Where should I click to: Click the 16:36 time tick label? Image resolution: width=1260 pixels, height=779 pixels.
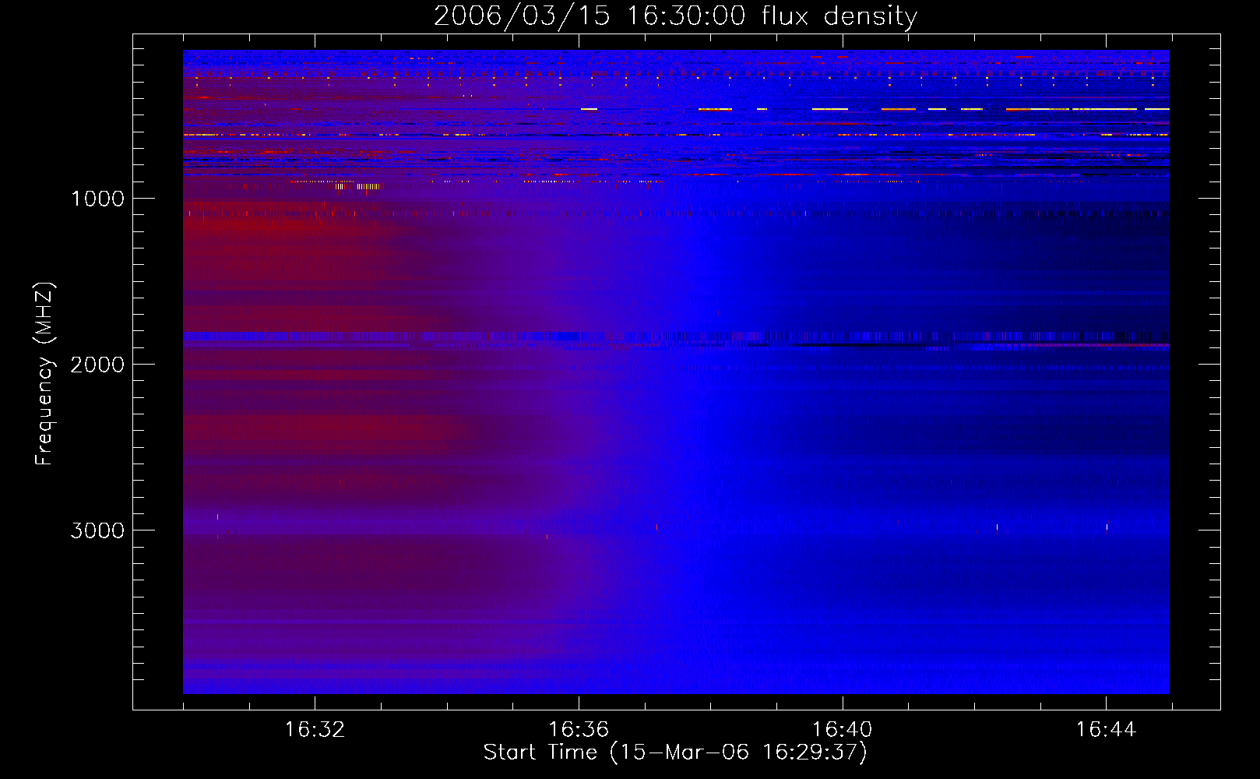(579, 730)
